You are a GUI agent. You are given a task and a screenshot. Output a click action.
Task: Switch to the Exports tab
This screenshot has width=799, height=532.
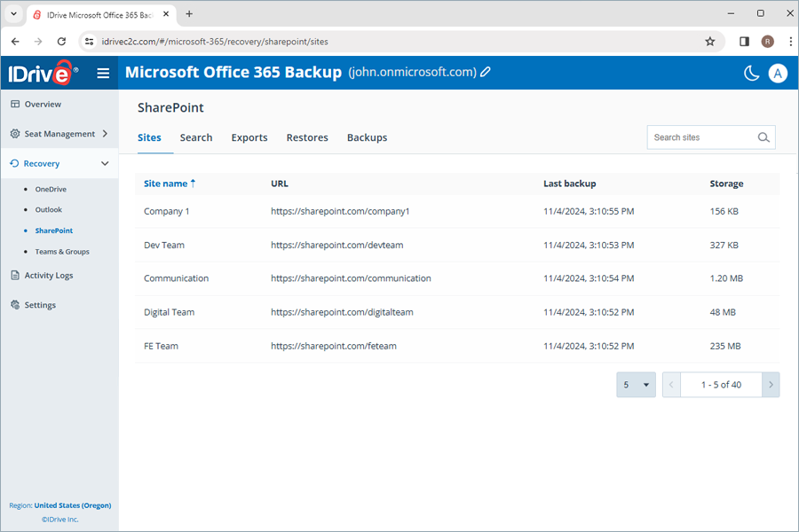click(x=249, y=138)
